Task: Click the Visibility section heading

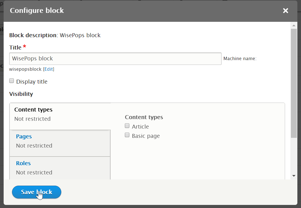Action: (21, 94)
